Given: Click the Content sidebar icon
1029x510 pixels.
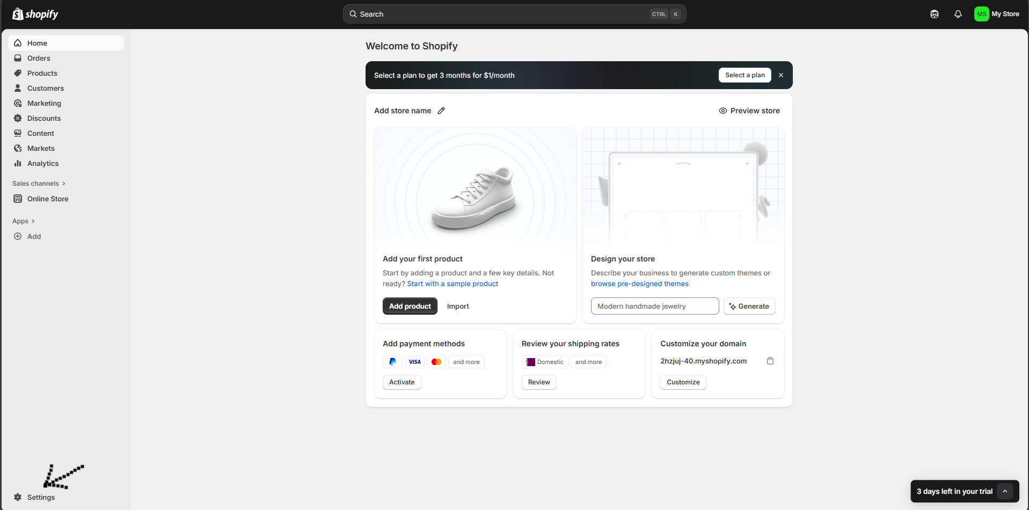Looking at the screenshot, I should click(x=18, y=133).
